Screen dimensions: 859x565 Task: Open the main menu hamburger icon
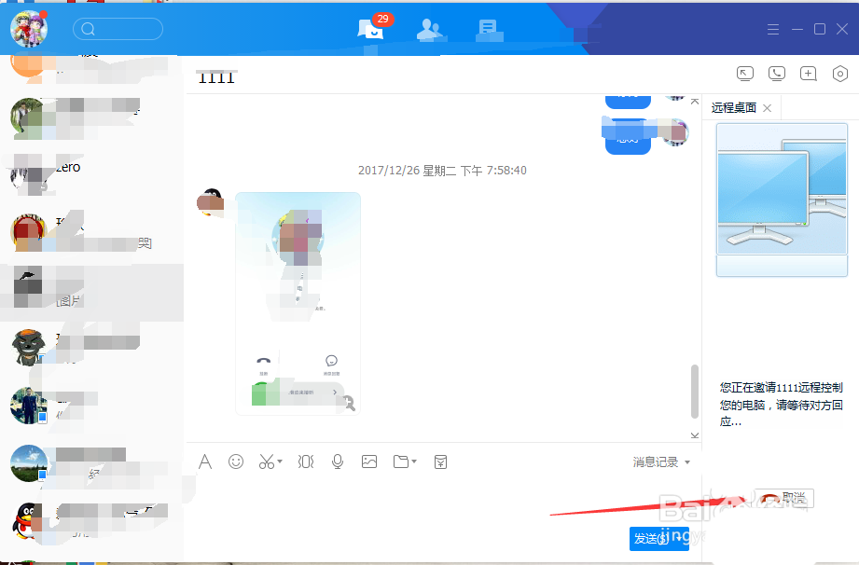[772, 29]
